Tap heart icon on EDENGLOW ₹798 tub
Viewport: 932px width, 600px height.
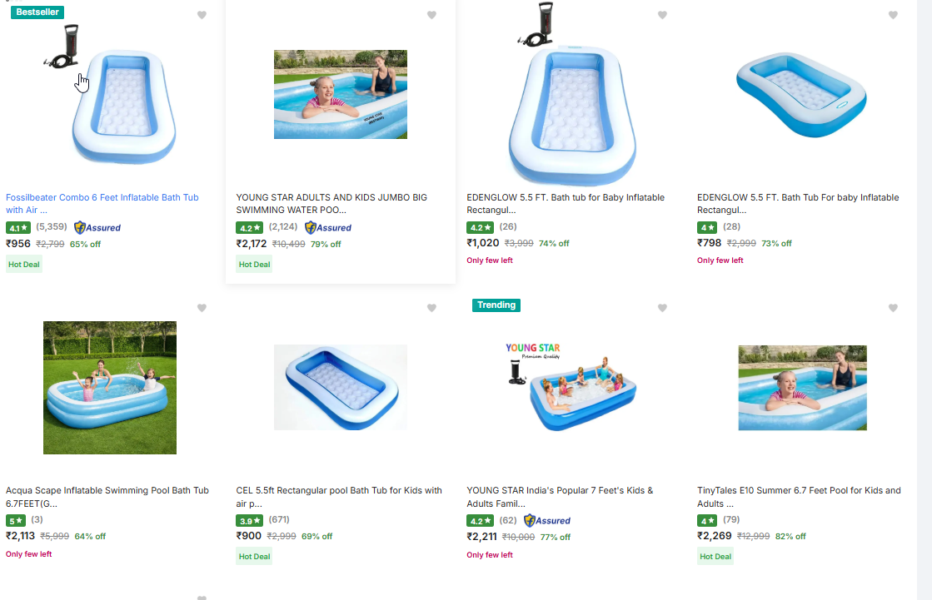pyautogui.click(x=893, y=15)
